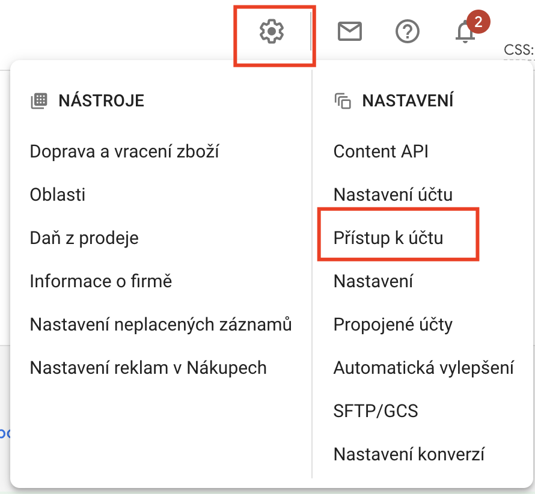This screenshot has height=494, width=535.
Task: Click the NÁSTROJE heading text
Action: (102, 101)
